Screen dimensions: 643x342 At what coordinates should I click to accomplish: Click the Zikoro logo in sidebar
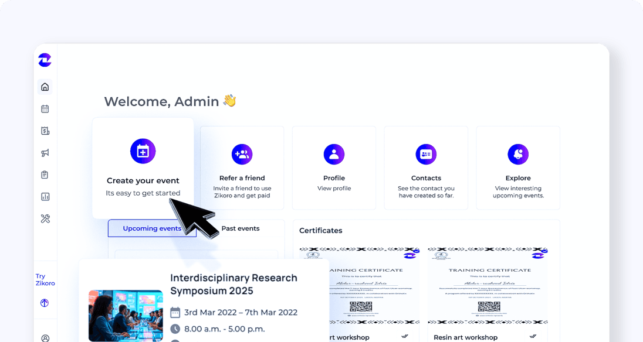pos(45,60)
